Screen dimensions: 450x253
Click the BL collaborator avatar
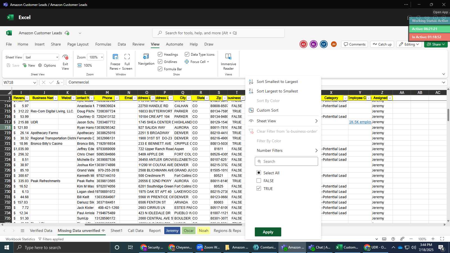(x=313, y=44)
